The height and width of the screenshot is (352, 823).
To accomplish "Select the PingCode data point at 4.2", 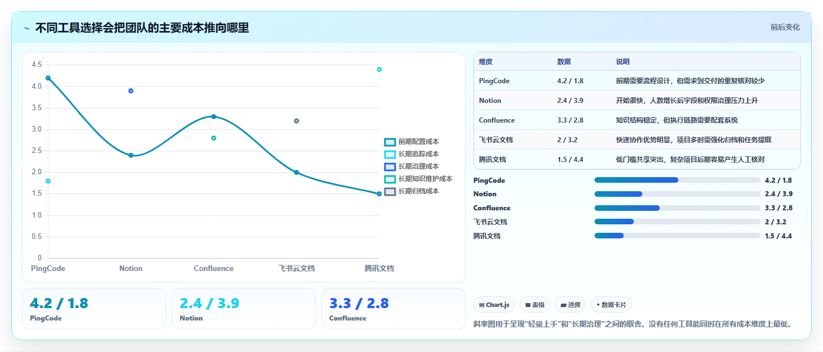I will click(48, 78).
